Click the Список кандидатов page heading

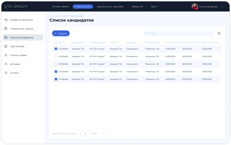72,20
